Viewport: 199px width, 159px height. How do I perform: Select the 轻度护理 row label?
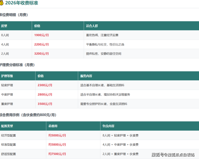click(x=7, y=85)
